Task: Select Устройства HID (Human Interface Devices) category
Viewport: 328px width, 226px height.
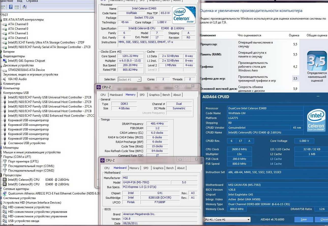Action: (32, 203)
